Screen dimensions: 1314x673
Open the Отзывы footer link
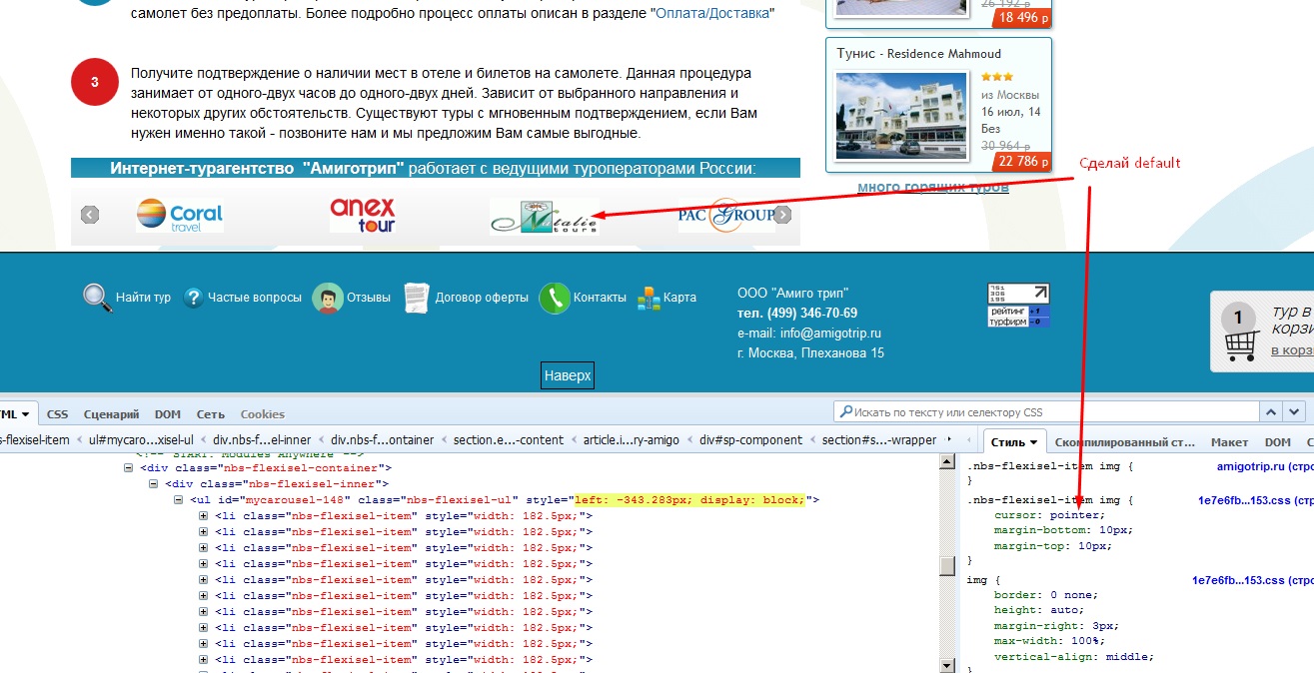[369, 298]
